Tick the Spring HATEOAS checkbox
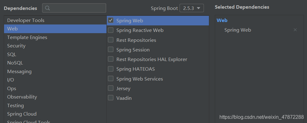The height and width of the screenshot is (123, 307). [x=111, y=69]
